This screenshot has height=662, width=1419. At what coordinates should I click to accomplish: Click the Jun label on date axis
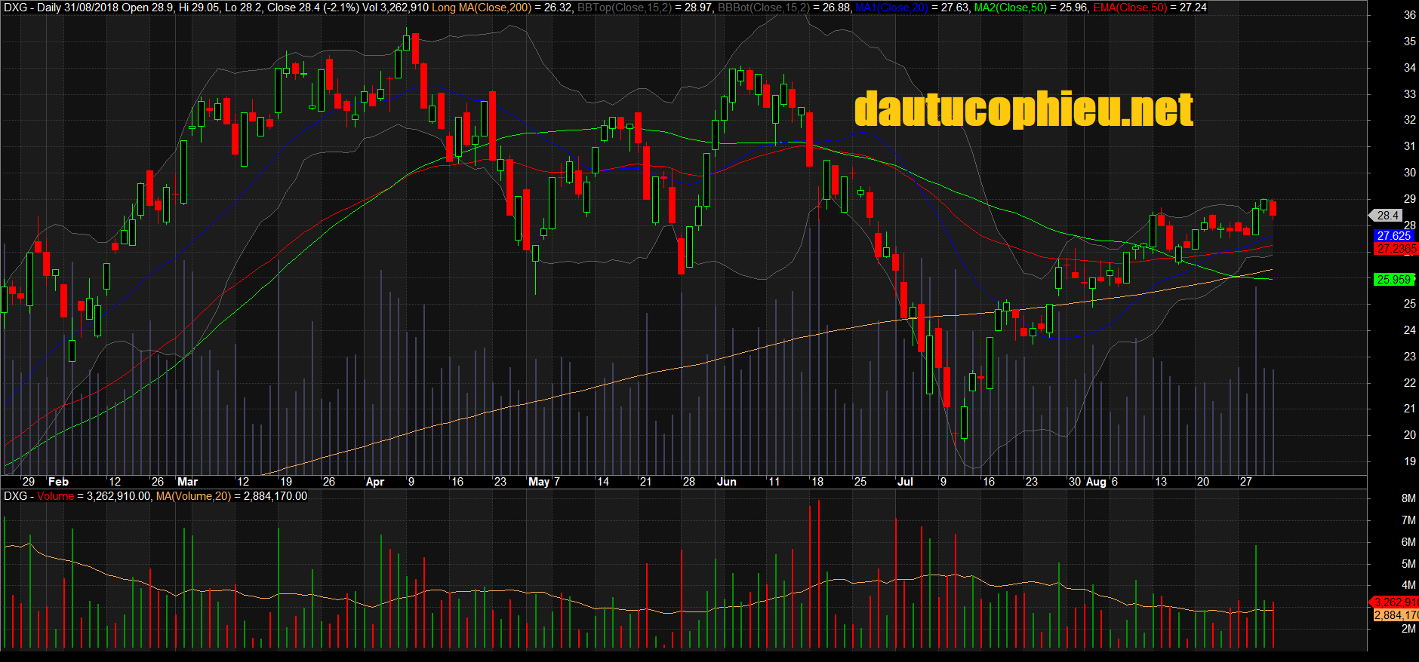[x=726, y=482]
